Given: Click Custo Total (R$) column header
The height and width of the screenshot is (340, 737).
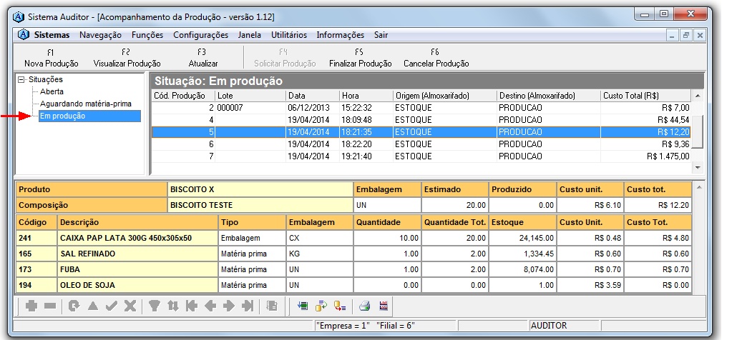Looking at the screenshot, I should click(630, 96).
